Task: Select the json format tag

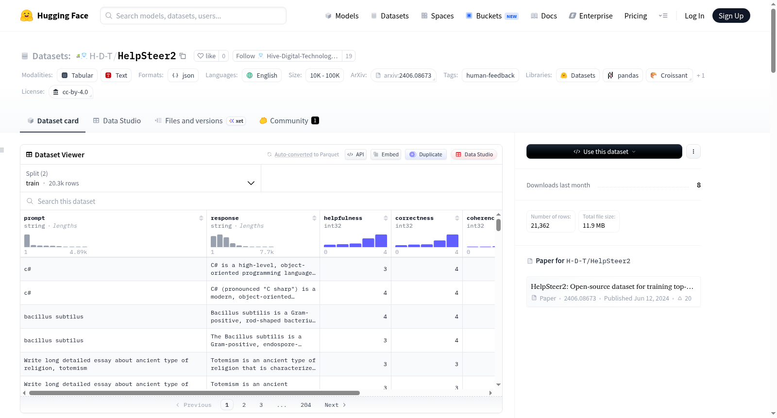Action: click(183, 75)
